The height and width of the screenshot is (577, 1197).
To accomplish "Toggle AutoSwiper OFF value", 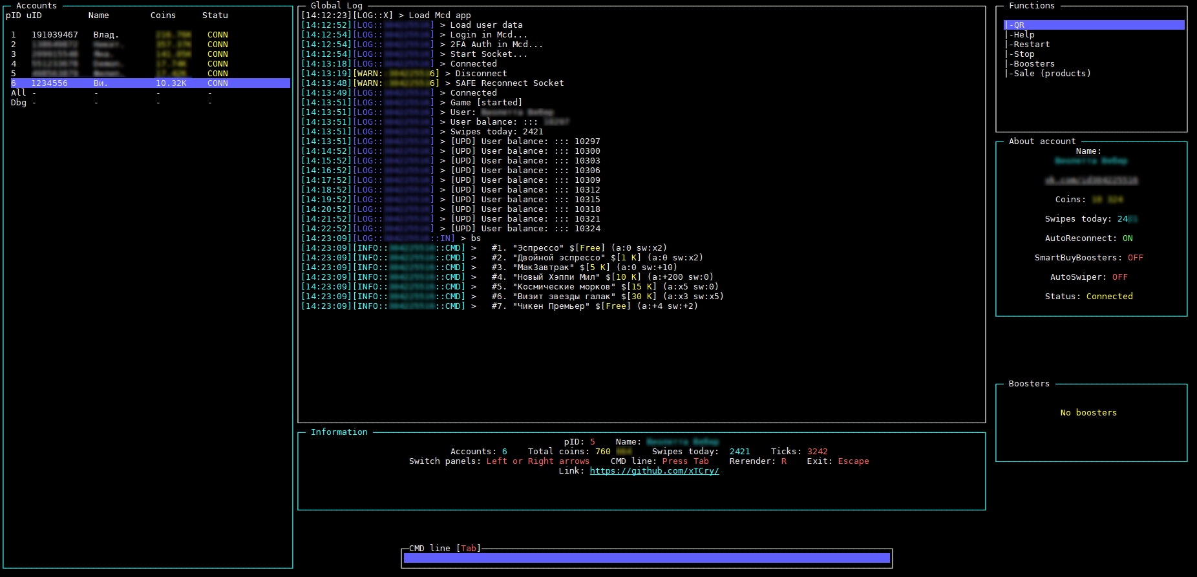I will 1119,277.
